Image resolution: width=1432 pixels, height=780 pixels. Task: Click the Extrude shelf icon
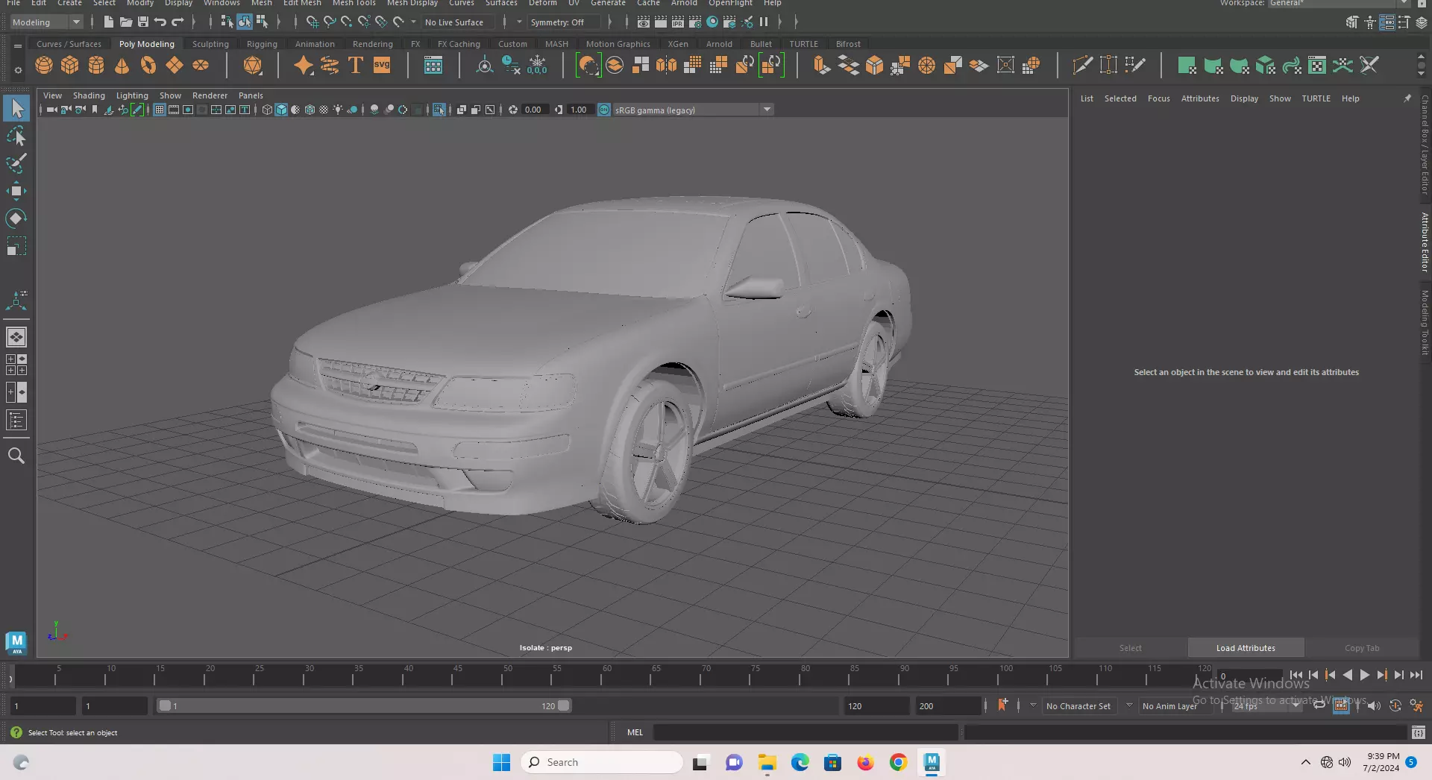pos(822,66)
